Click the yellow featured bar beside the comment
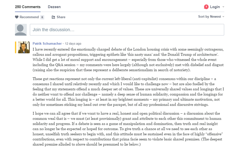This screenshot has width=227, height=150. click(x=16, y=47)
